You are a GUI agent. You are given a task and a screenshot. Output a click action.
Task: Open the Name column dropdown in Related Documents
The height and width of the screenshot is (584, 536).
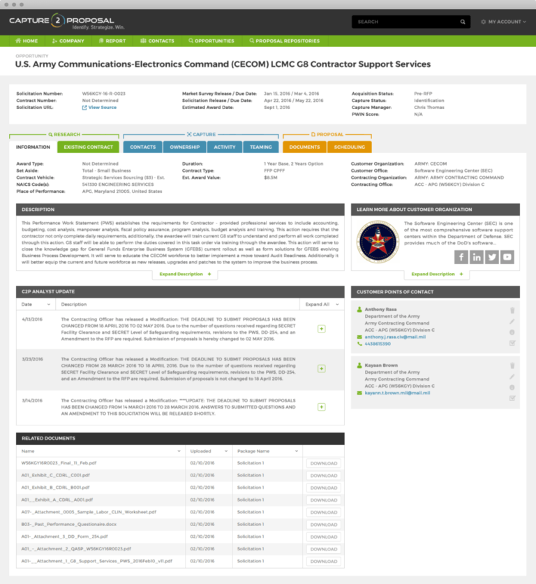(179, 451)
